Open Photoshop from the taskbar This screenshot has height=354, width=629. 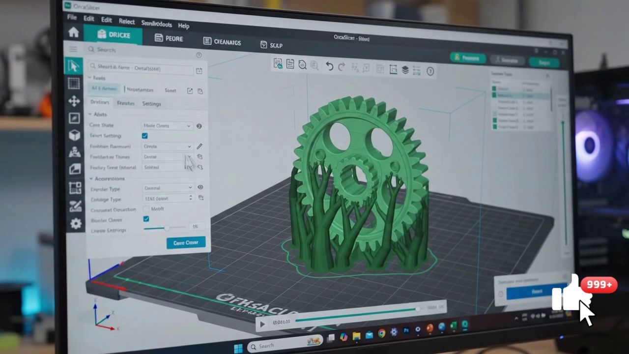406,331
